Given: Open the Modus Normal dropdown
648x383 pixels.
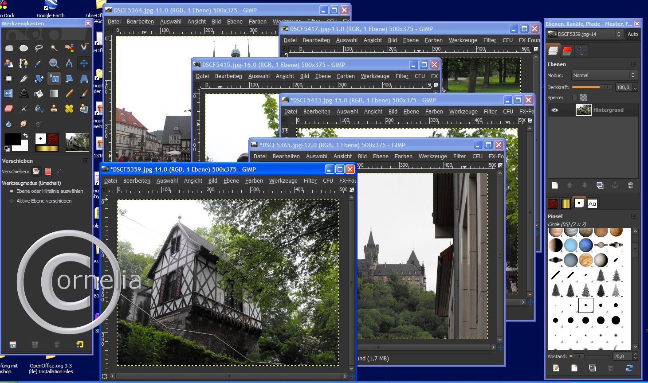Looking at the screenshot, I should (604, 75).
